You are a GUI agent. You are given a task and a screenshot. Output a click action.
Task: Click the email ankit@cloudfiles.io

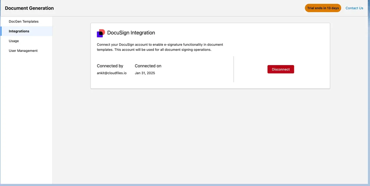point(112,73)
